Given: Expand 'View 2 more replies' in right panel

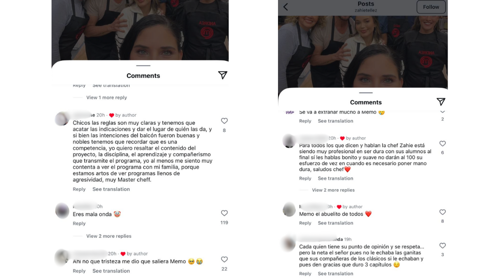Looking at the screenshot, I should (333, 190).
